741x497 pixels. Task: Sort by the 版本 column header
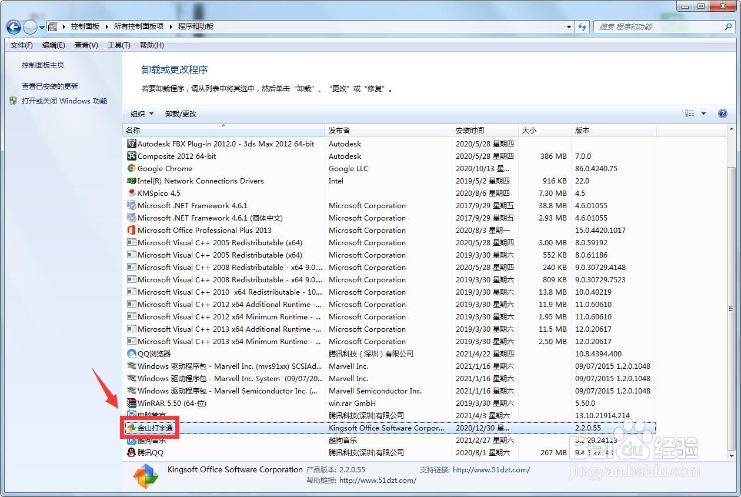pos(614,131)
